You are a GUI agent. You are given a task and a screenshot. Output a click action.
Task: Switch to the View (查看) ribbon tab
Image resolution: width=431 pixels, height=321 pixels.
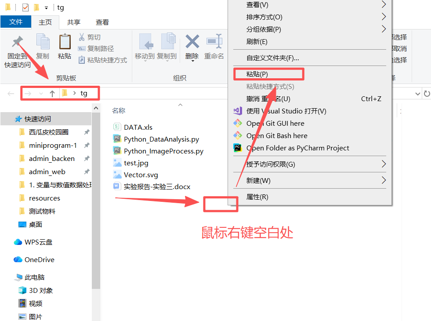click(102, 22)
